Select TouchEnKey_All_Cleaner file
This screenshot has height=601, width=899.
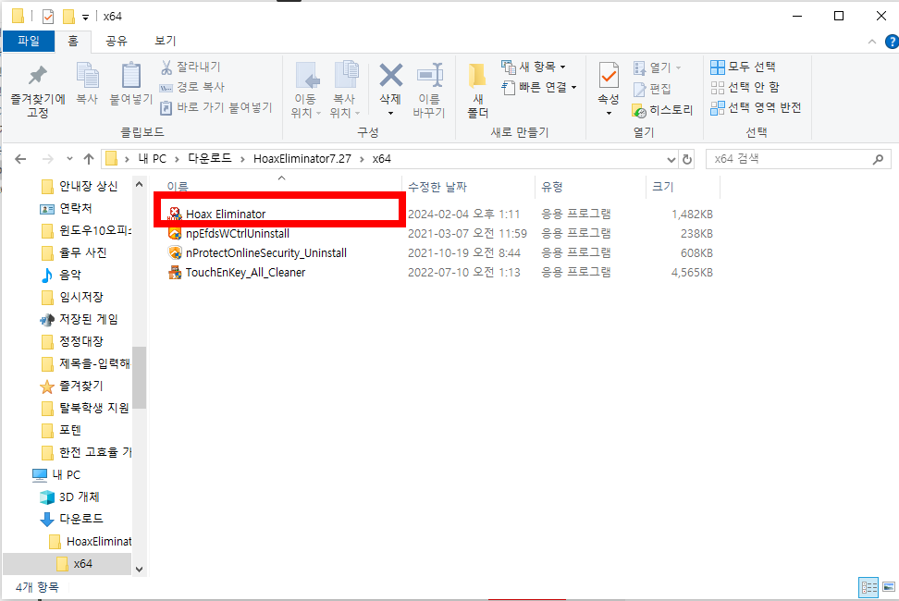[245, 273]
